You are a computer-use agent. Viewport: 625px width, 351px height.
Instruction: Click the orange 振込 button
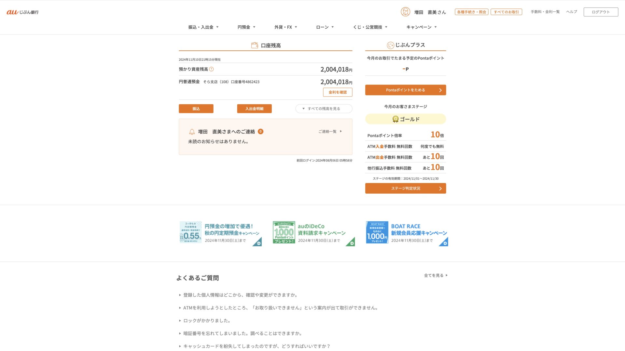(x=196, y=109)
